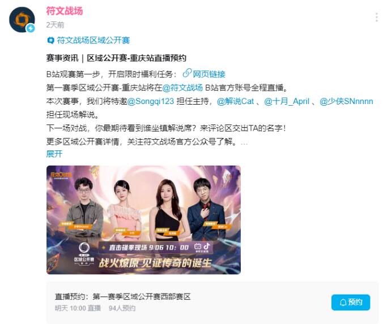Image resolution: width=387 pixels, height=324 pixels.
Task: Open the @十月_April mention
Action: tap(287, 101)
